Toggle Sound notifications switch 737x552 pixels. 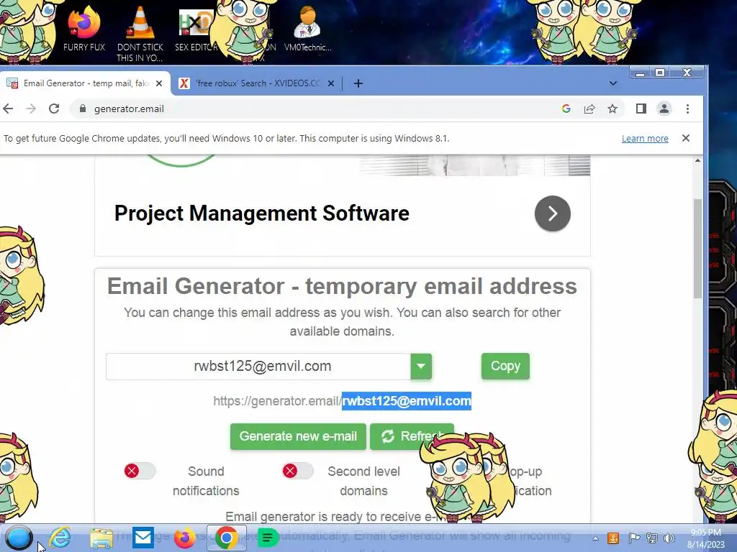140,471
